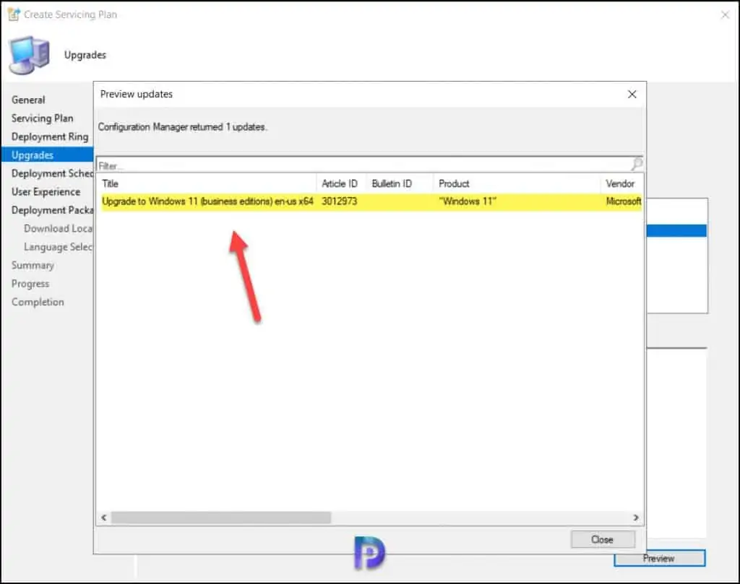The height and width of the screenshot is (584, 740).
Task: Open the Deployment Schedule wizard page
Action: click(52, 173)
